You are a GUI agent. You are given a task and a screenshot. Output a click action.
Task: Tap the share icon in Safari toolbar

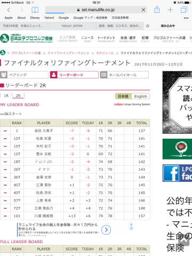click(x=157, y=10)
